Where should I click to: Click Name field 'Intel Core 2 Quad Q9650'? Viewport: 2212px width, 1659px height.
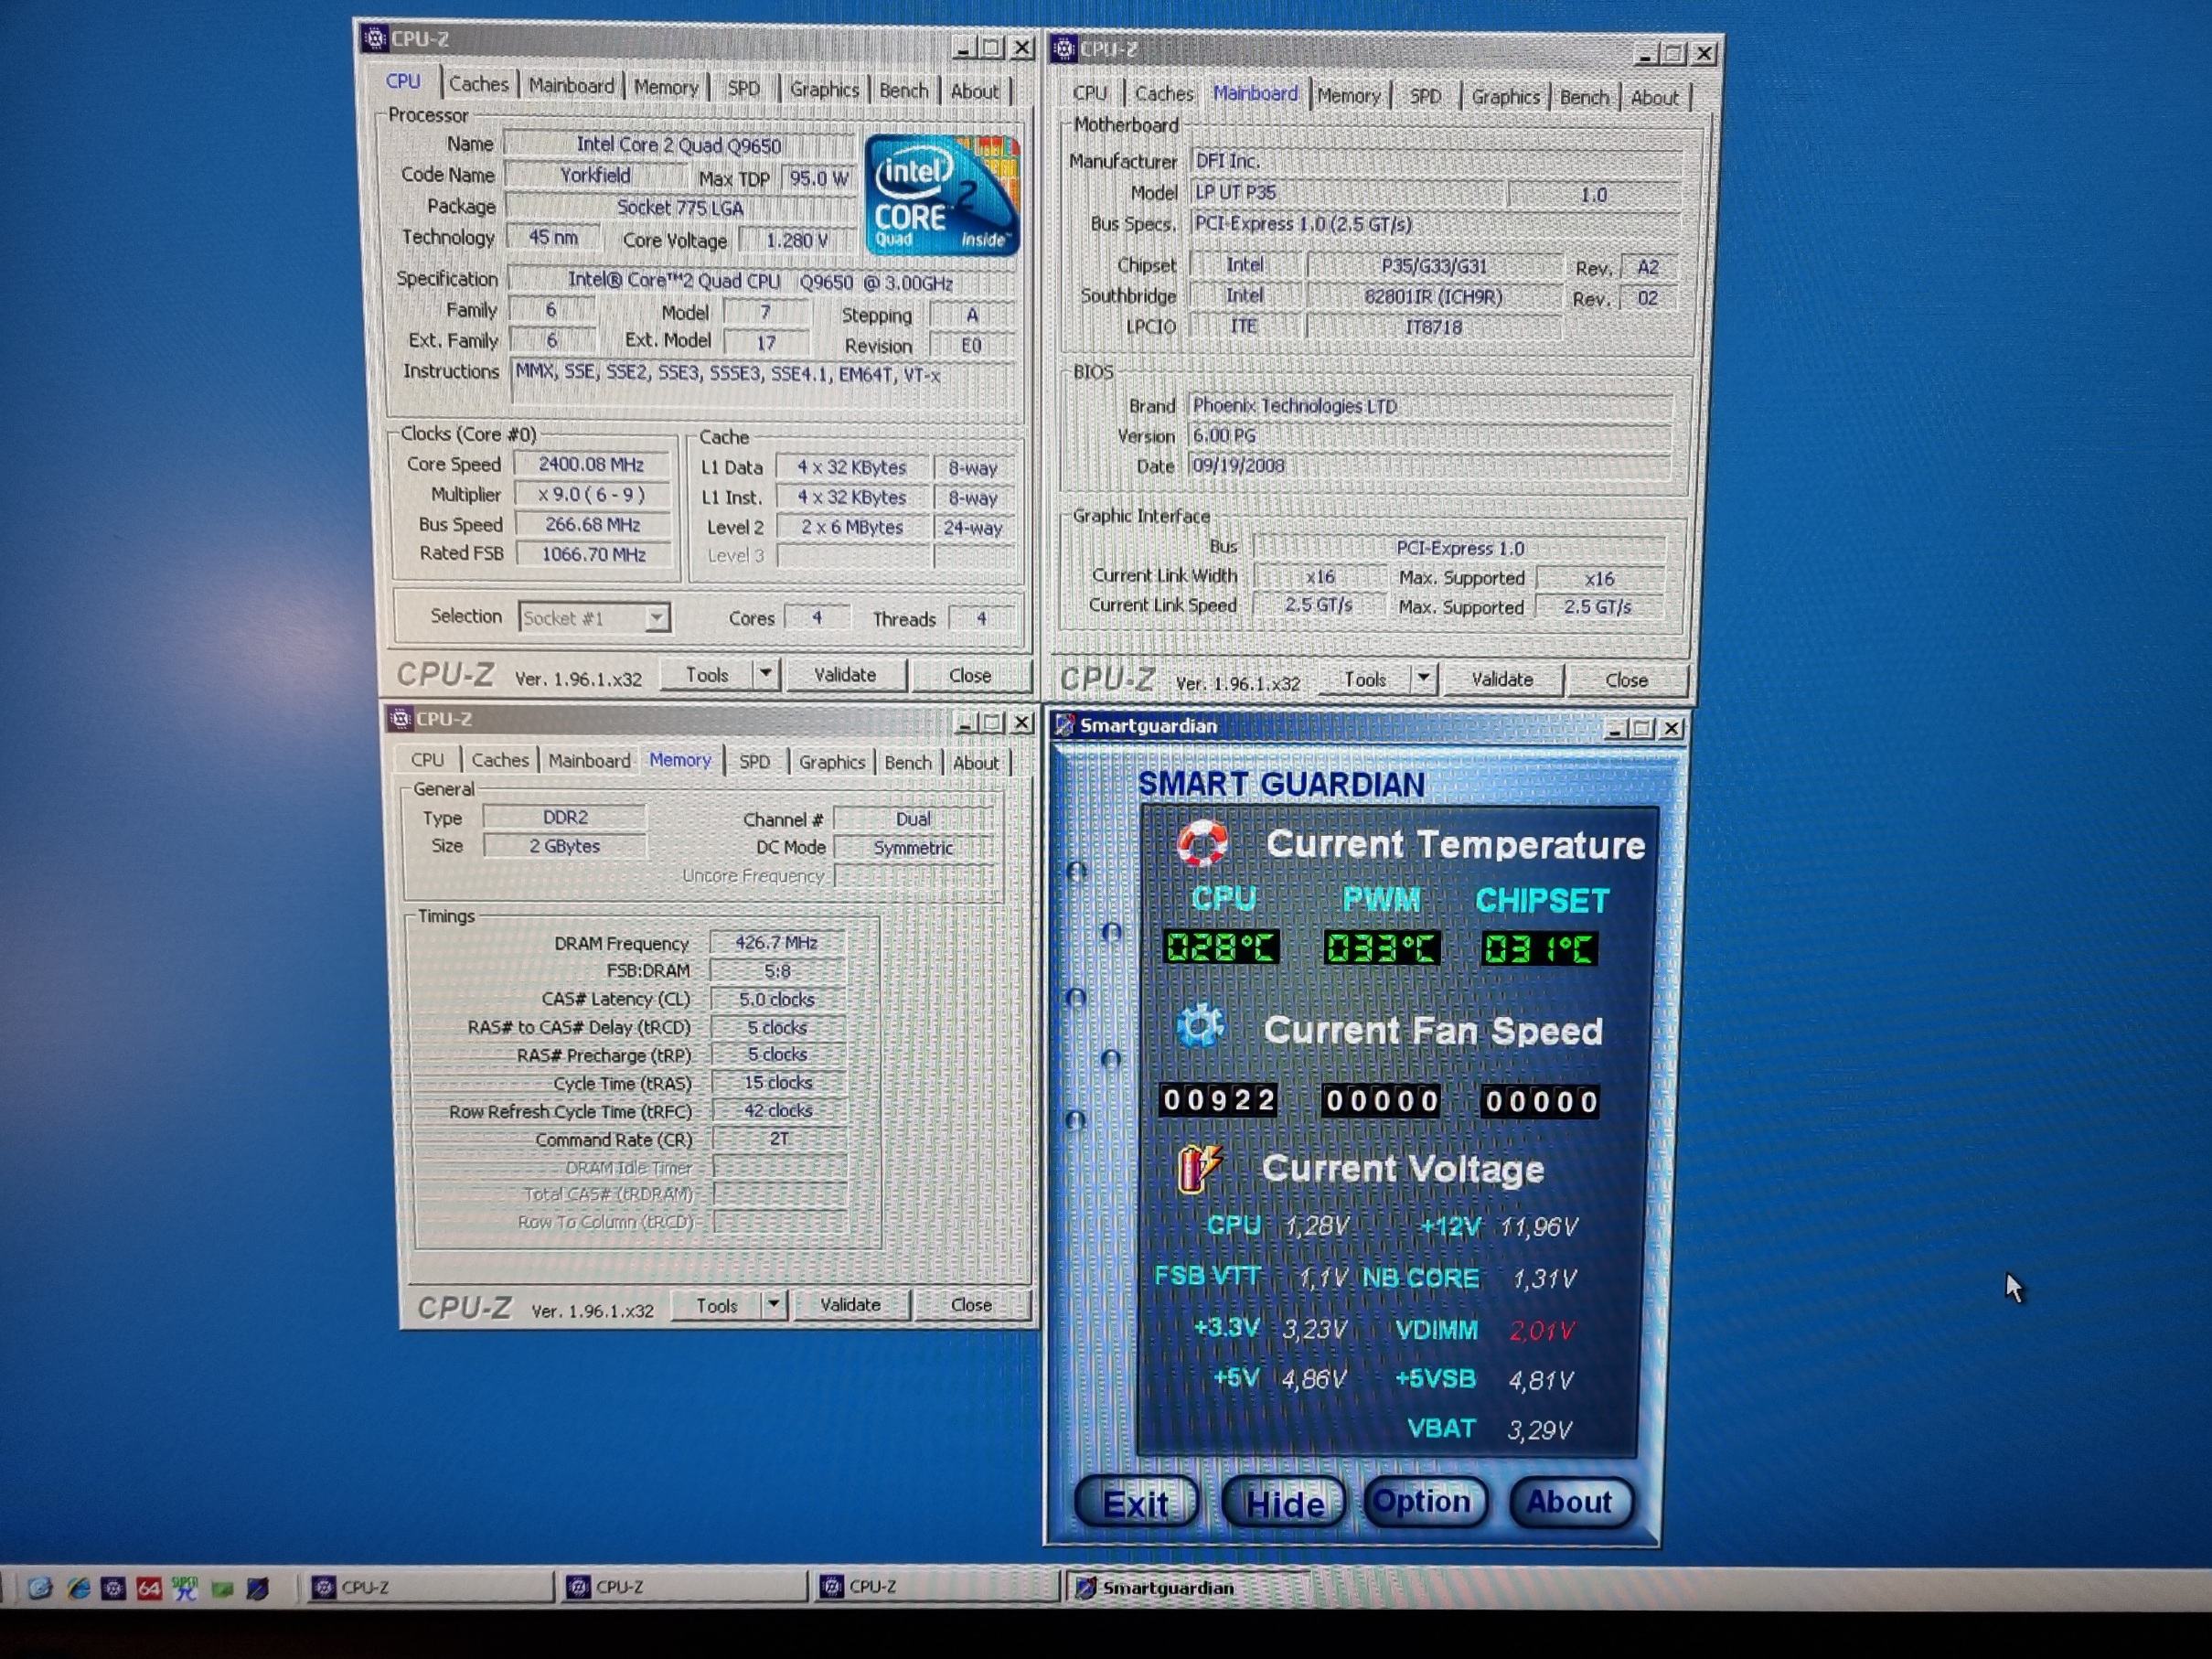(679, 145)
